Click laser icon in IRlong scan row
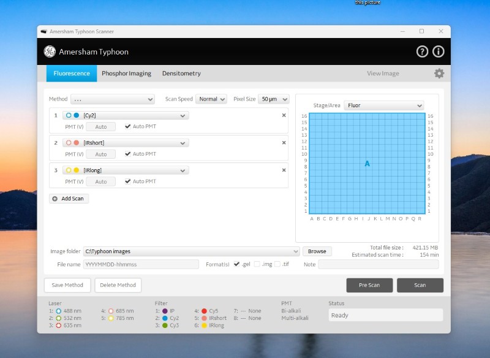 [69, 170]
